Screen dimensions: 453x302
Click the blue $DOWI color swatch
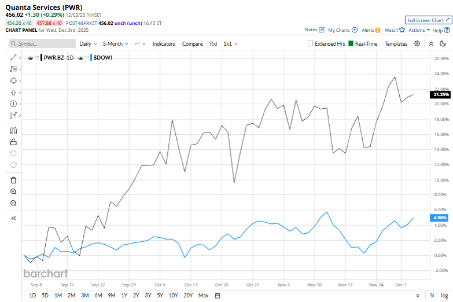tap(91, 57)
